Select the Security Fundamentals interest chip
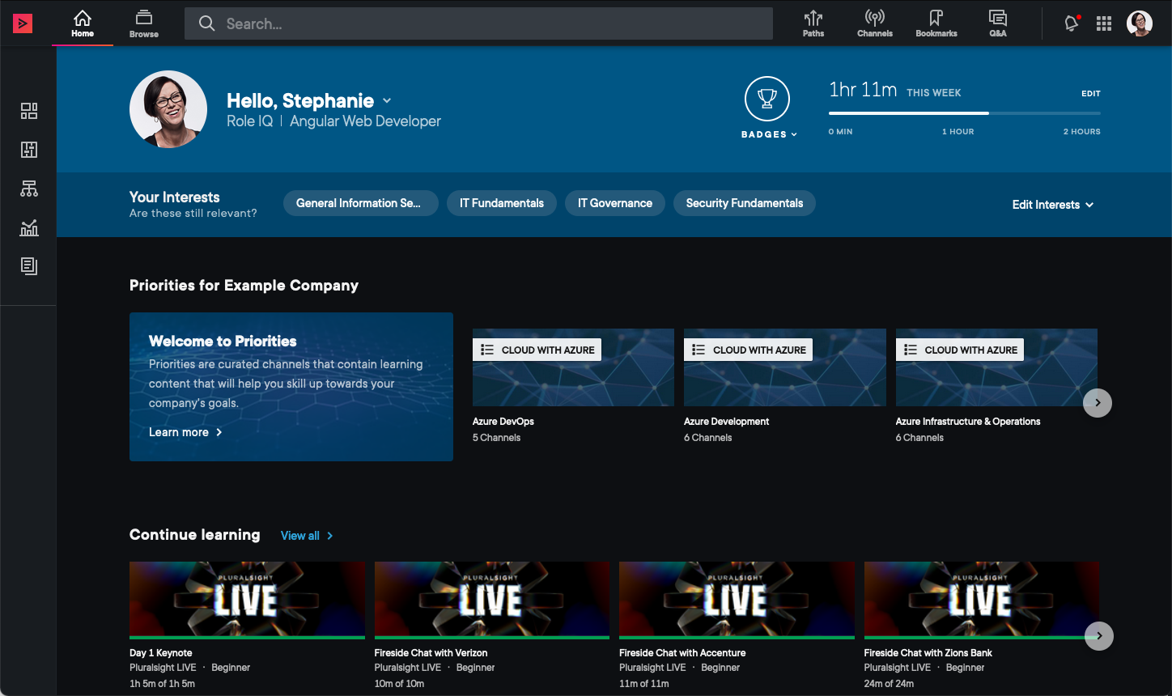The image size is (1172, 696). [x=745, y=203]
